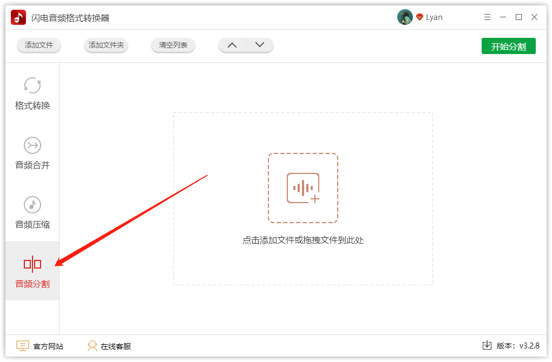The image size is (552, 362).
Task: Click the 添加文件夹 button
Action: (106, 45)
